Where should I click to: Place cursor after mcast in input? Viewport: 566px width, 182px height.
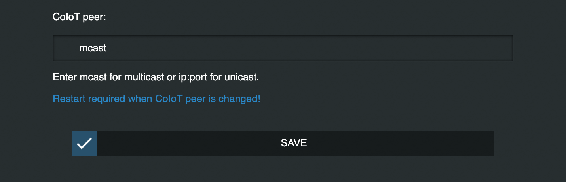108,48
